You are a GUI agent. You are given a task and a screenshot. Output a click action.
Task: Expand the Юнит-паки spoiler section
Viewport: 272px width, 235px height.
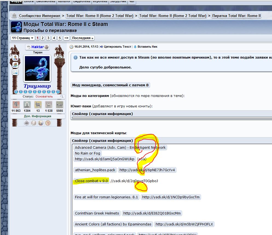point(102,114)
